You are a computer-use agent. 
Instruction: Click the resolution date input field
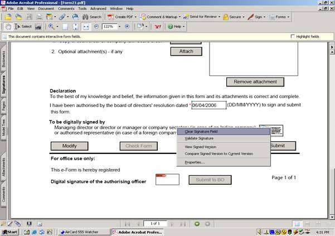coord(208,105)
